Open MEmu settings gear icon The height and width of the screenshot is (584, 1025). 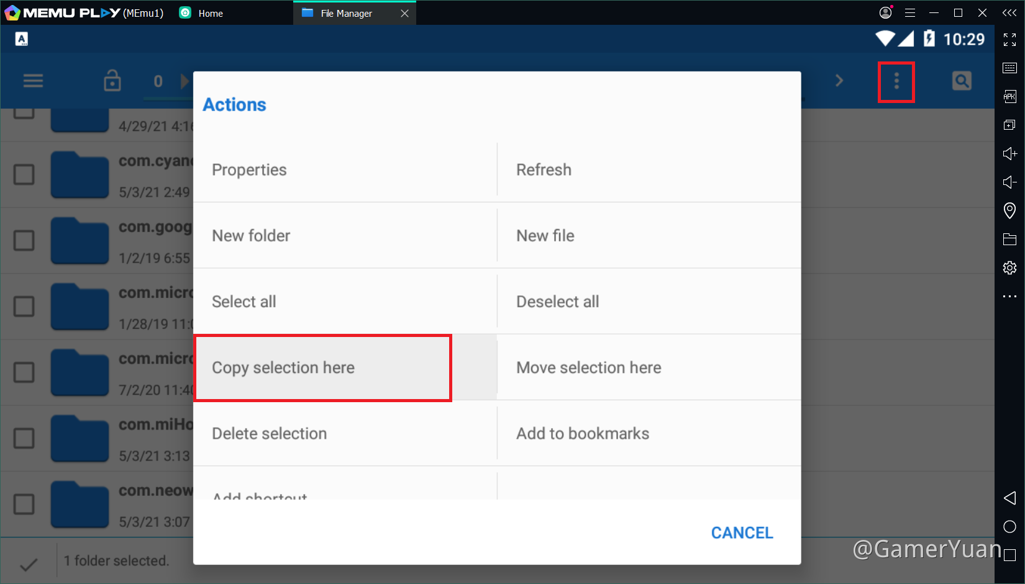tap(1009, 267)
